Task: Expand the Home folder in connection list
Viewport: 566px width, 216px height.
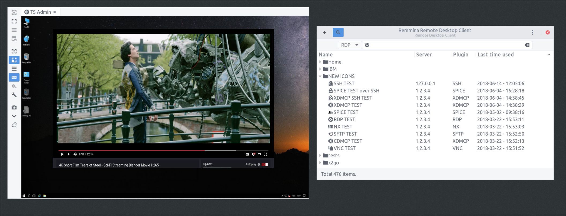Action: pos(320,62)
